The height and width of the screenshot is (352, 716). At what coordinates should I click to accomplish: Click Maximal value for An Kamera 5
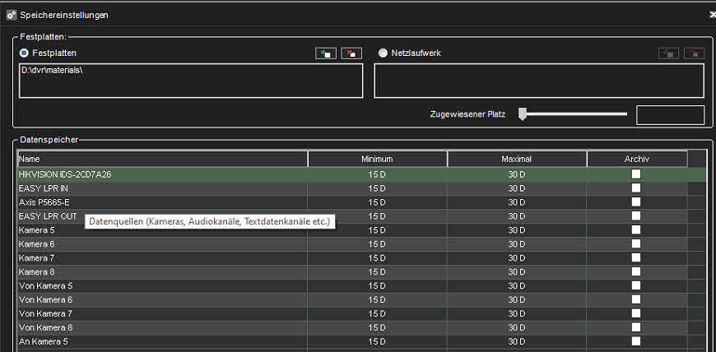tap(516, 341)
